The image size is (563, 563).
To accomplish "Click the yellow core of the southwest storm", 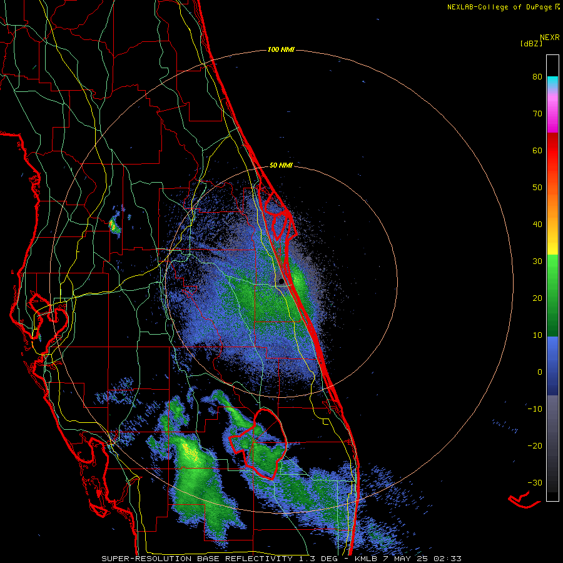I will pyautogui.click(x=189, y=452).
